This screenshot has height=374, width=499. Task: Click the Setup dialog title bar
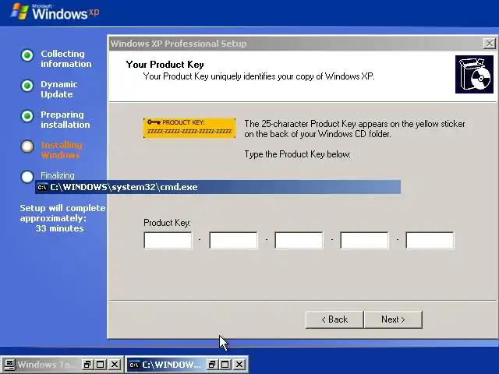click(x=296, y=44)
